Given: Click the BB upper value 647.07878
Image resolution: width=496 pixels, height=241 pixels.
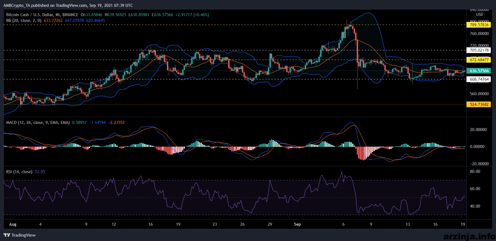Looking at the screenshot, I should [x=74, y=21].
